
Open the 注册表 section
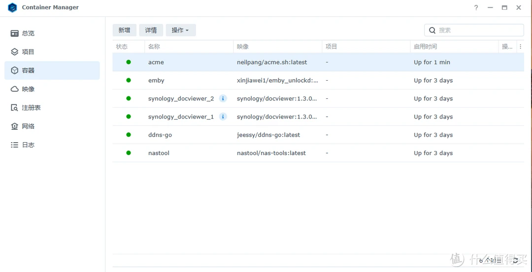point(52,108)
